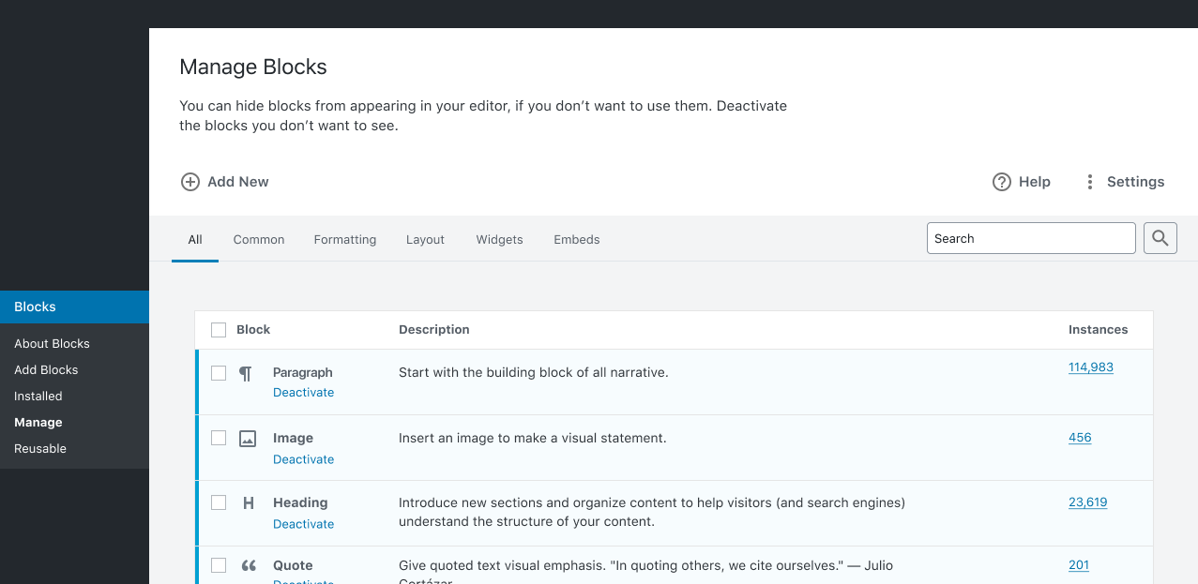Click inside the Search field
The height and width of the screenshot is (584, 1198).
coord(1030,238)
